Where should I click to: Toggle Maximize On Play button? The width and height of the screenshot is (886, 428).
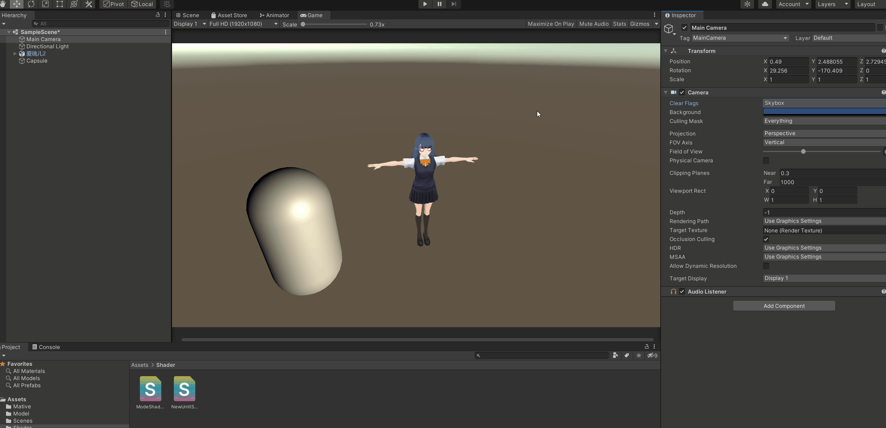550,24
